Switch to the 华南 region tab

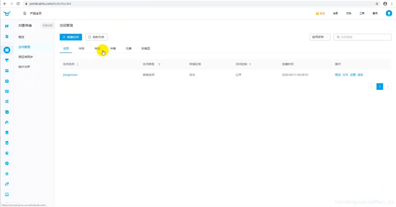tap(113, 48)
